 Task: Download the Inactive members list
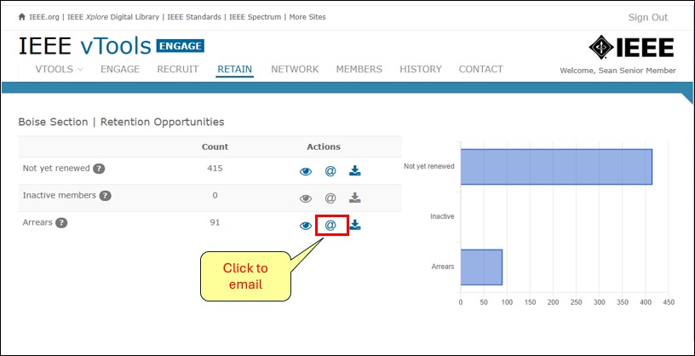354,198
